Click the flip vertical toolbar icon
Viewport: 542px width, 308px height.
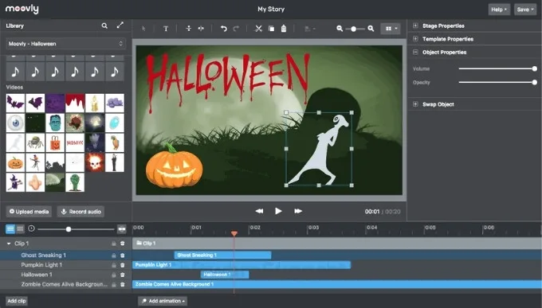(x=189, y=29)
